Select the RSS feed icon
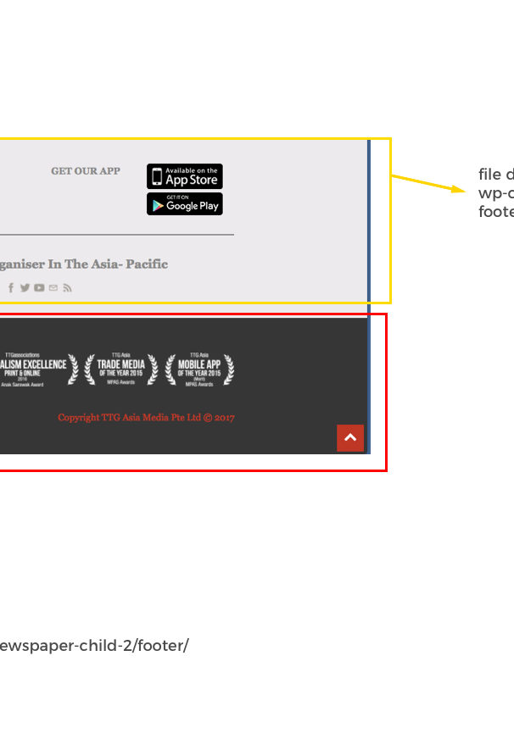Image resolution: width=514 pixels, height=756 pixels. [x=67, y=288]
